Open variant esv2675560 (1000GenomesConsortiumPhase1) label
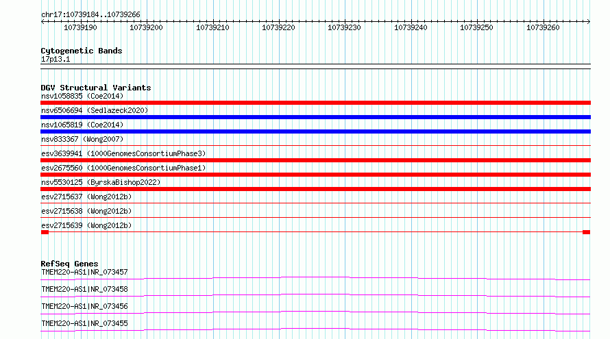 pyautogui.click(x=123, y=168)
